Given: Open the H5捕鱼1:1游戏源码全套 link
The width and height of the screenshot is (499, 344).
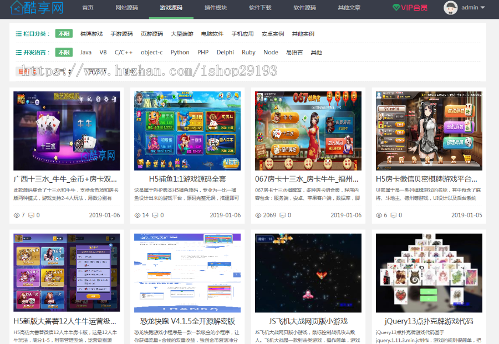Looking at the screenshot, I should 187,179.
